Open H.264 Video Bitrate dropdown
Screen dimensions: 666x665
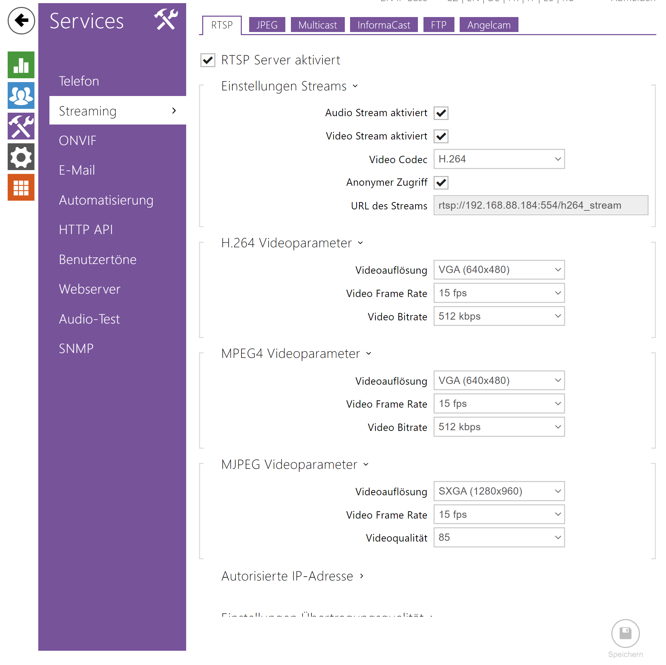[499, 317]
